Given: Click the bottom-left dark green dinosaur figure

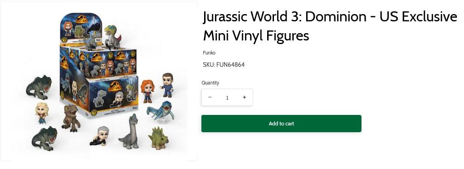Looking at the screenshot, I should (x=45, y=139).
